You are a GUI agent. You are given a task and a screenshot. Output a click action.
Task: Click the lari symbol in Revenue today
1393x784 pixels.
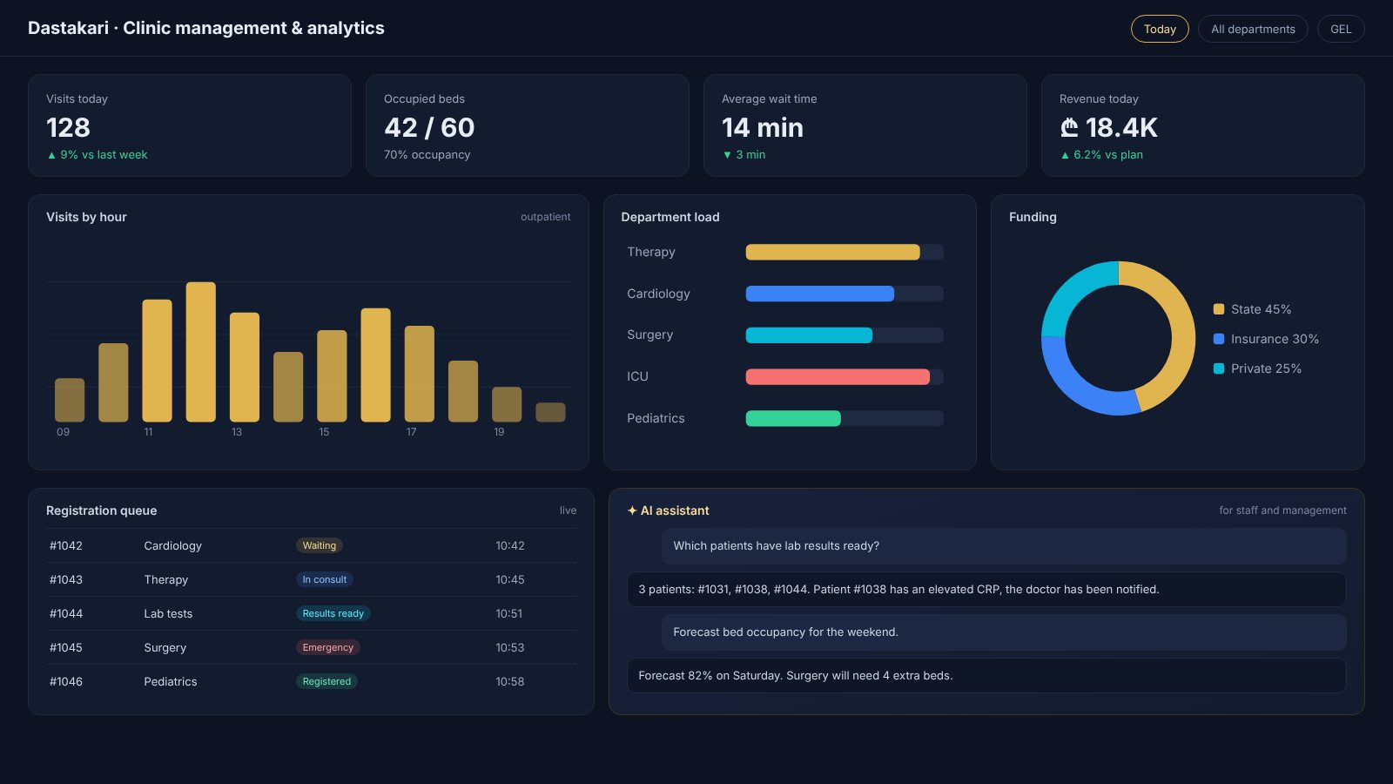(x=1069, y=128)
